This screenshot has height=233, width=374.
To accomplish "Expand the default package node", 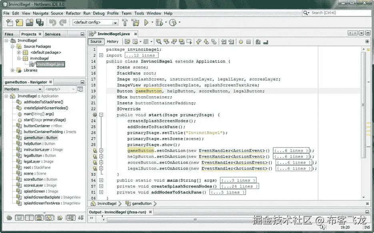I will coord(19,52).
